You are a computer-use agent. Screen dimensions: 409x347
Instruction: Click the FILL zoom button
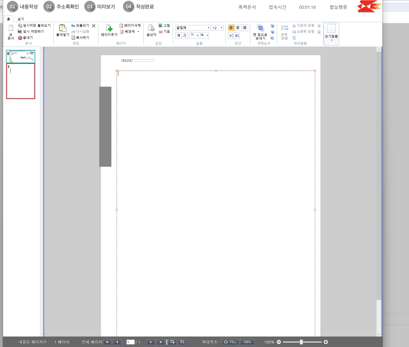click(230, 342)
